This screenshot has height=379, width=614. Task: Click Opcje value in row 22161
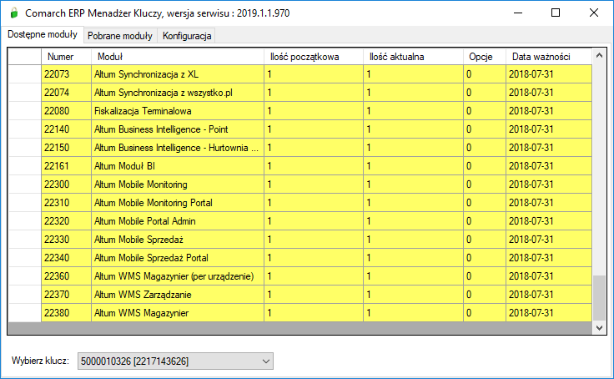click(x=485, y=166)
